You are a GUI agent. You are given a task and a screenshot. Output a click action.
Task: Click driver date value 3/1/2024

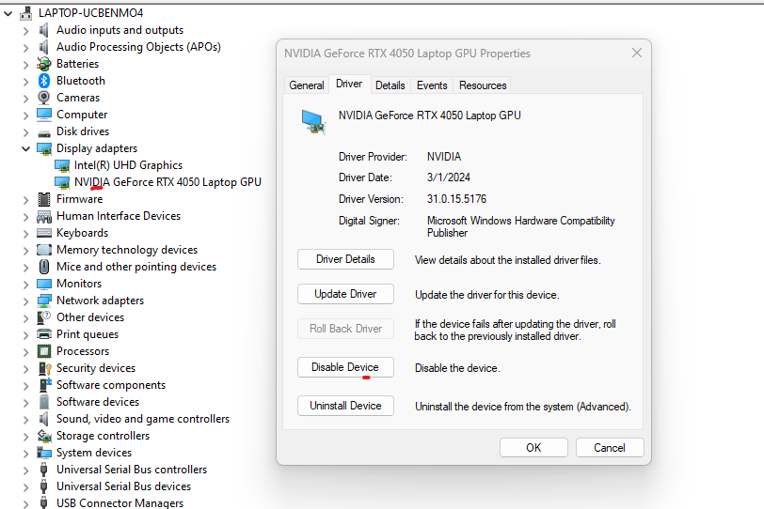pos(448,177)
